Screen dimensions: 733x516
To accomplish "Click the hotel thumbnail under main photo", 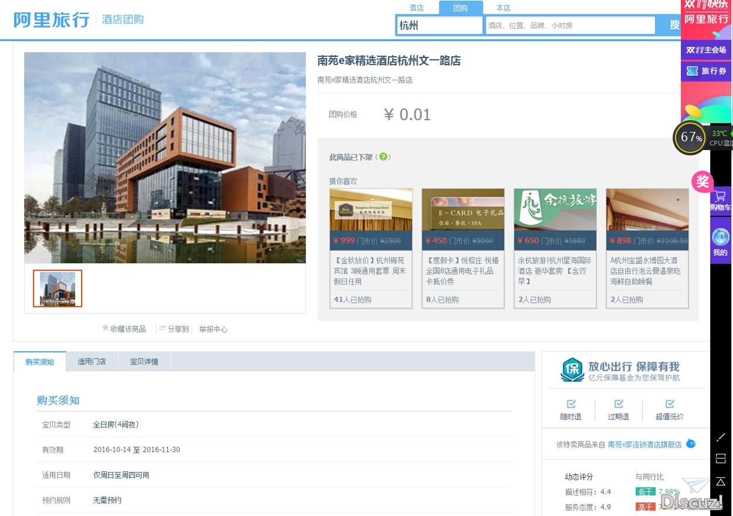I will (58, 288).
